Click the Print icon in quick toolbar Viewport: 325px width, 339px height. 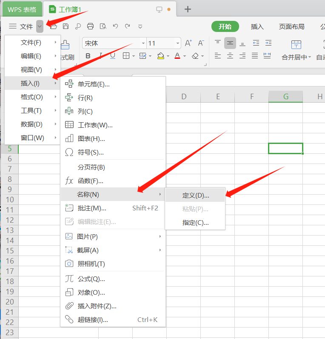click(x=90, y=26)
